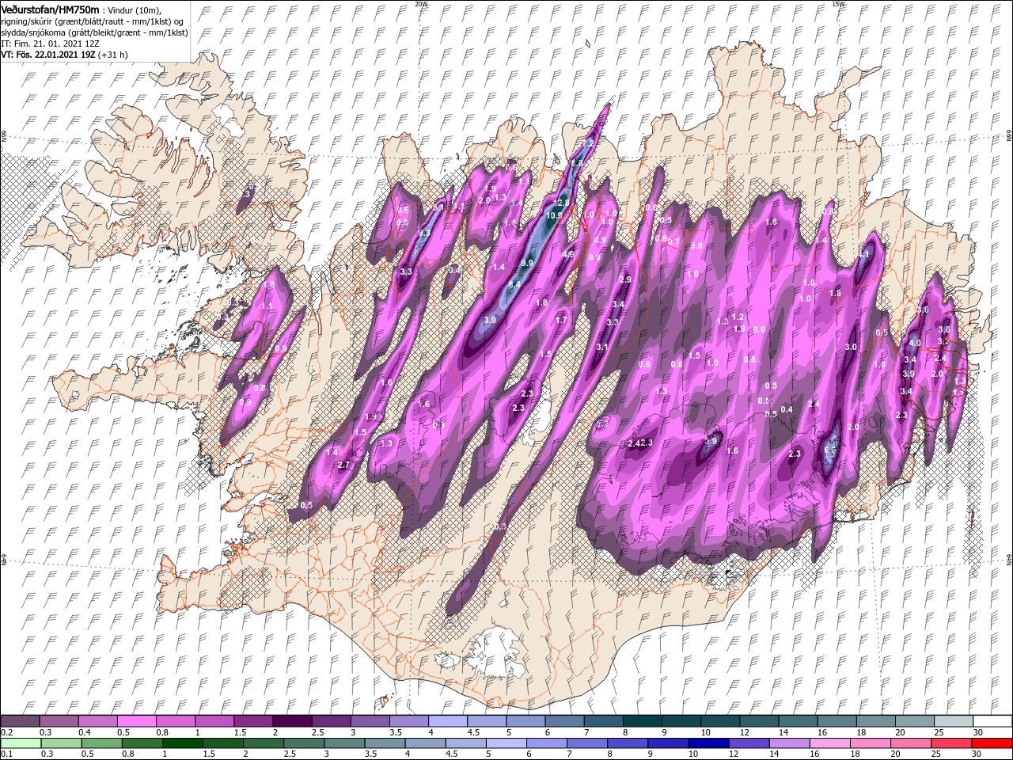The width and height of the screenshot is (1013, 760).
Task: Click light blue upper swatch 4 to 4.5
Action: coord(448,721)
